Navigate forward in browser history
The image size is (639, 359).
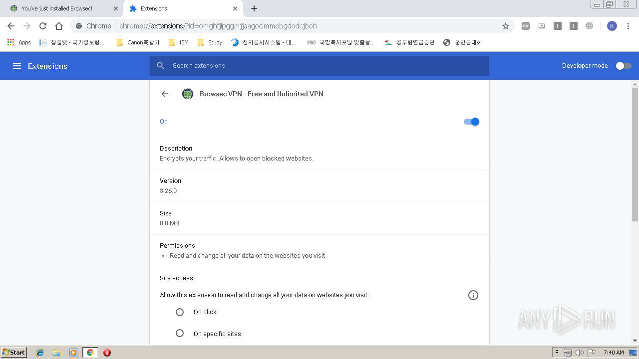click(x=27, y=26)
